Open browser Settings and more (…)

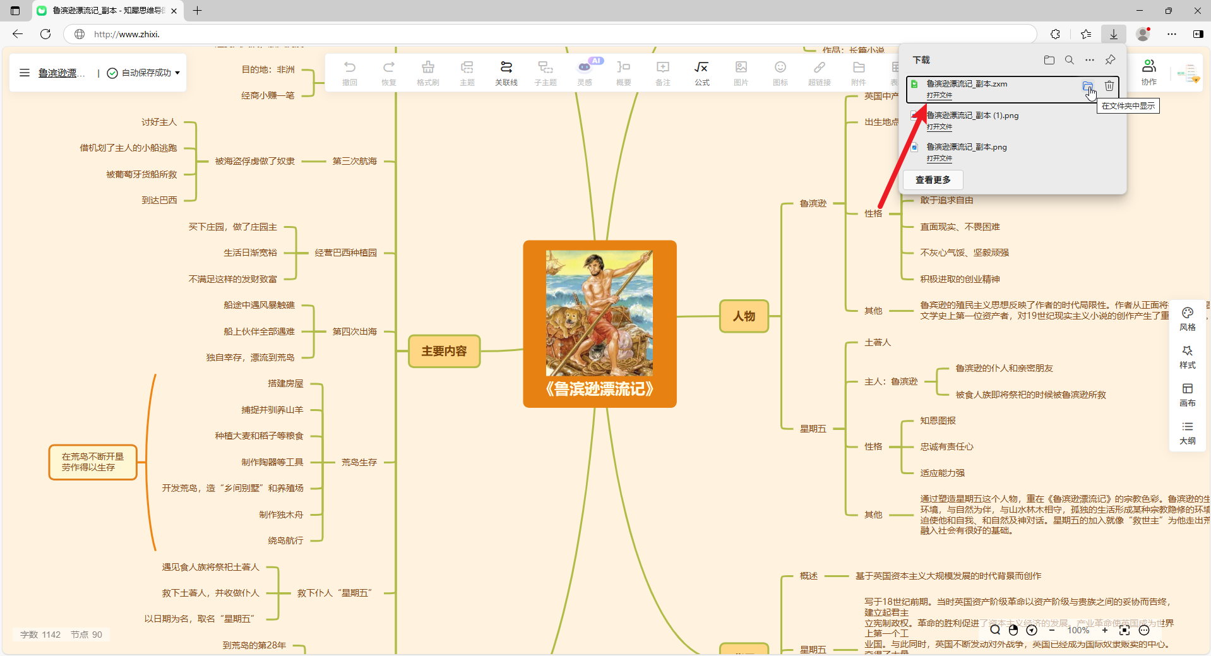[1172, 34]
